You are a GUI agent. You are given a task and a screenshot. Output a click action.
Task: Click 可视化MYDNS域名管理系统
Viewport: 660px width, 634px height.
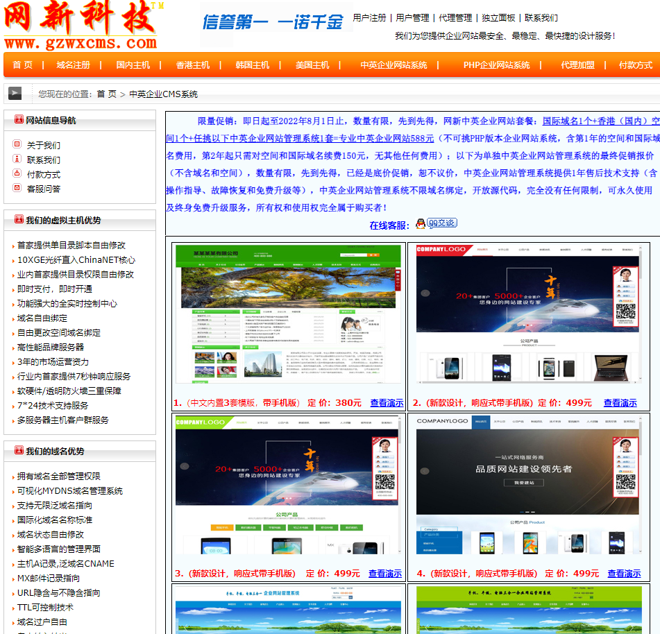click(70, 491)
